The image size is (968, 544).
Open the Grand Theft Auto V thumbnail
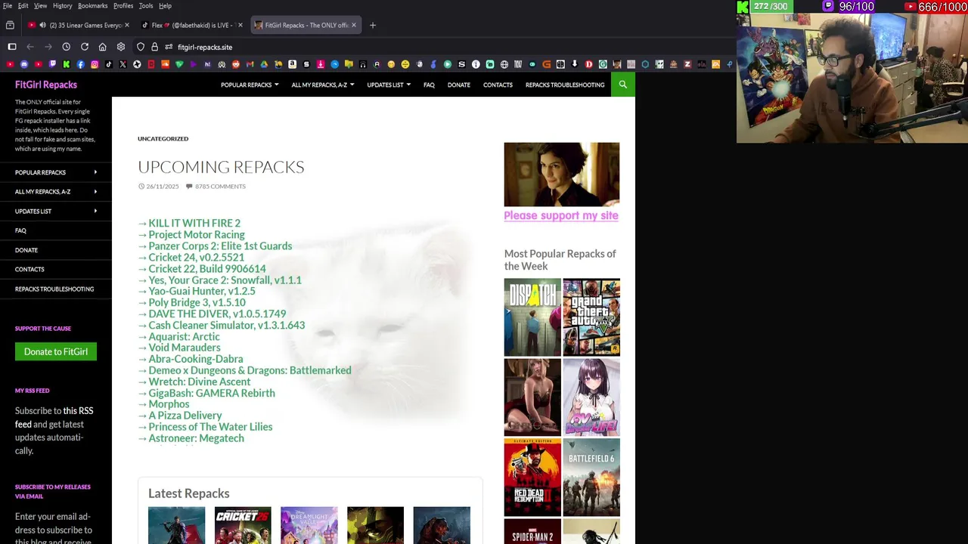coord(591,317)
